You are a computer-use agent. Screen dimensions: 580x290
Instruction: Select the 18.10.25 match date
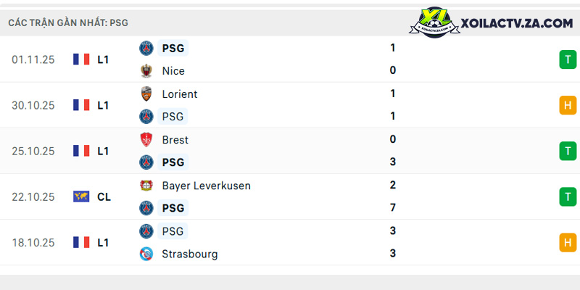point(33,243)
